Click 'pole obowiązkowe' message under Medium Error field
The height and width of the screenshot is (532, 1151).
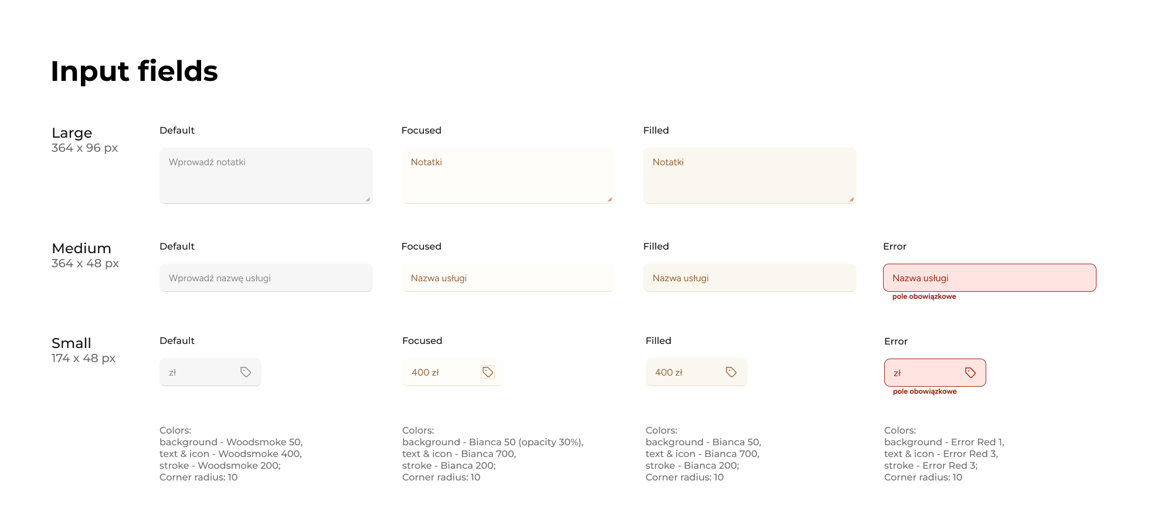924,296
